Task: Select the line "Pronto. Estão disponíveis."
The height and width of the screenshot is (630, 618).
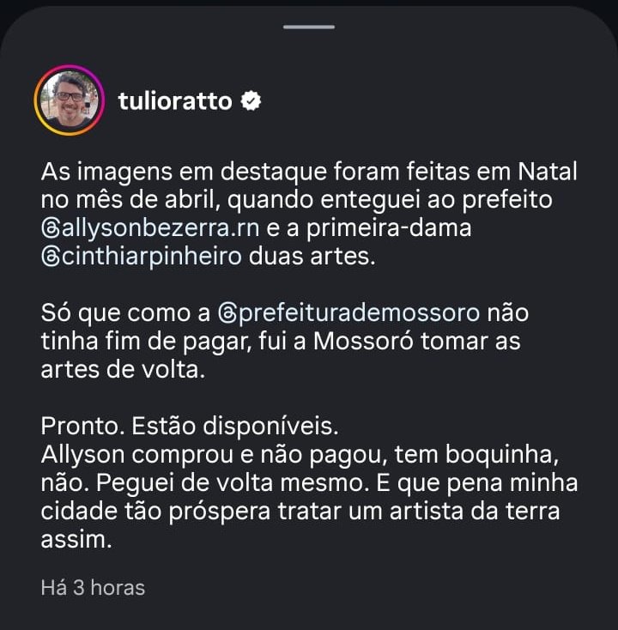Action: (190, 427)
